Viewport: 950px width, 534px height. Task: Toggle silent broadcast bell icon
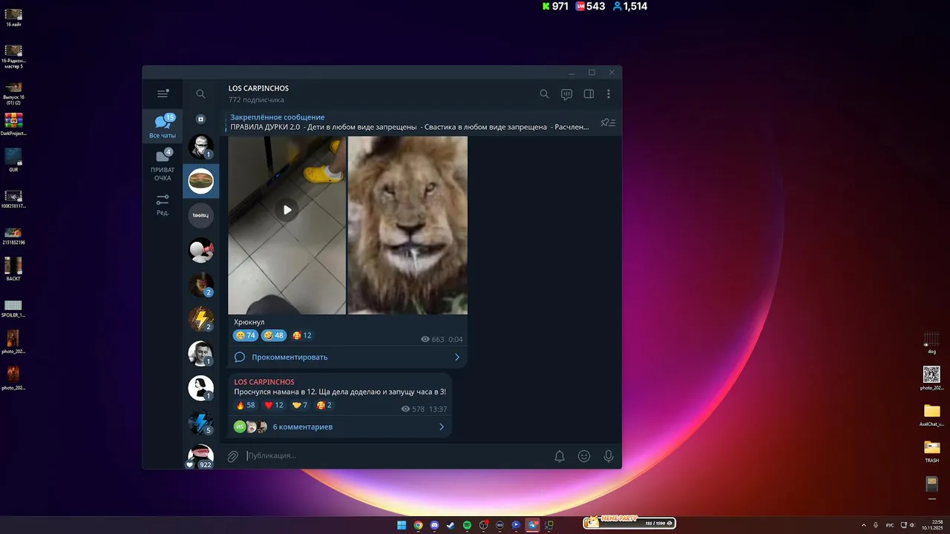coord(560,456)
